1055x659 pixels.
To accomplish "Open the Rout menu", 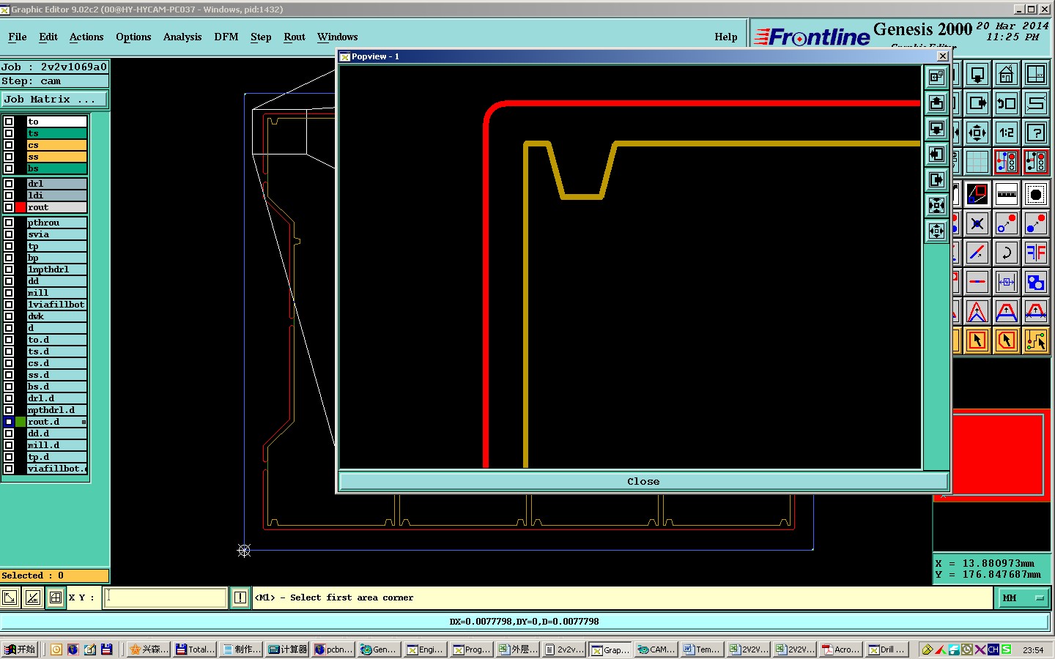I will 295,37.
